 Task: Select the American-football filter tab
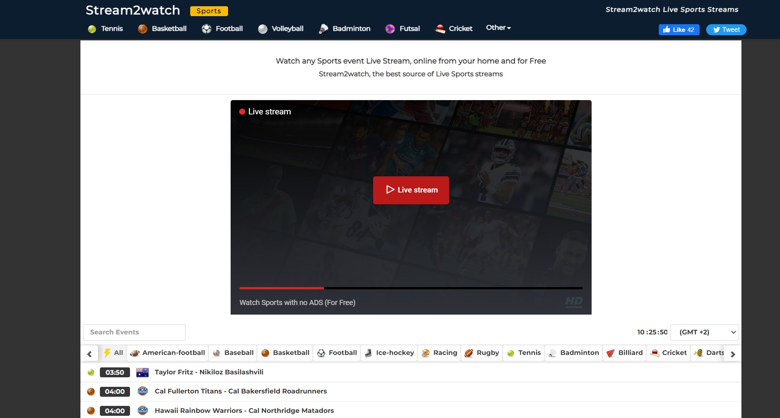(x=167, y=353)
